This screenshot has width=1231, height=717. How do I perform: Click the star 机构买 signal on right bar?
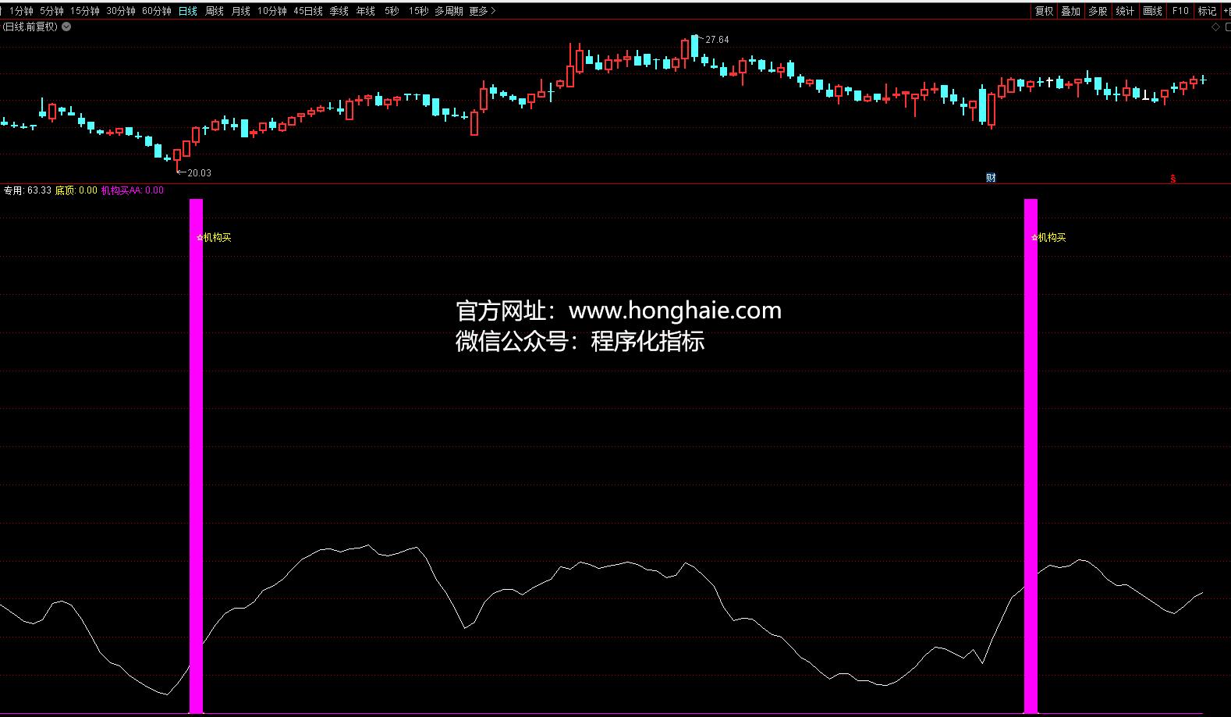coord(1048,238)
